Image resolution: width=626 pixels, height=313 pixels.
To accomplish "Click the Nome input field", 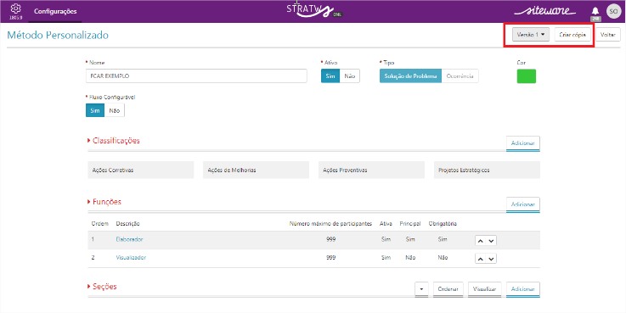I will (196, 75).
